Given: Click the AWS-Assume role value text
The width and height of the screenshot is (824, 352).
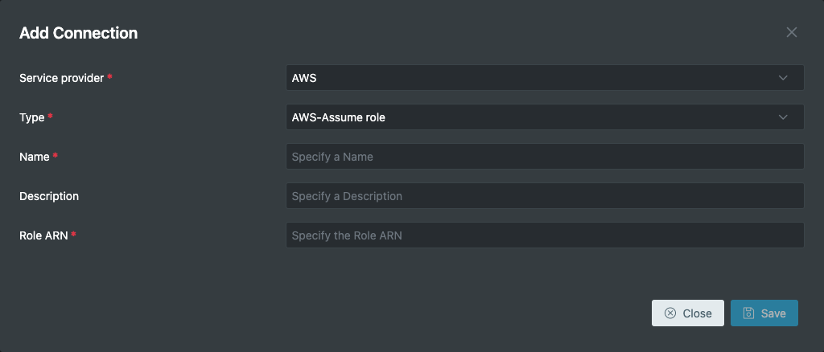Looking at the screenshot, I should (339, 117).
